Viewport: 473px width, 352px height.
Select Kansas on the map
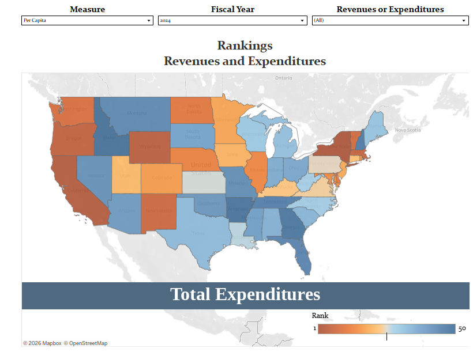204,182
